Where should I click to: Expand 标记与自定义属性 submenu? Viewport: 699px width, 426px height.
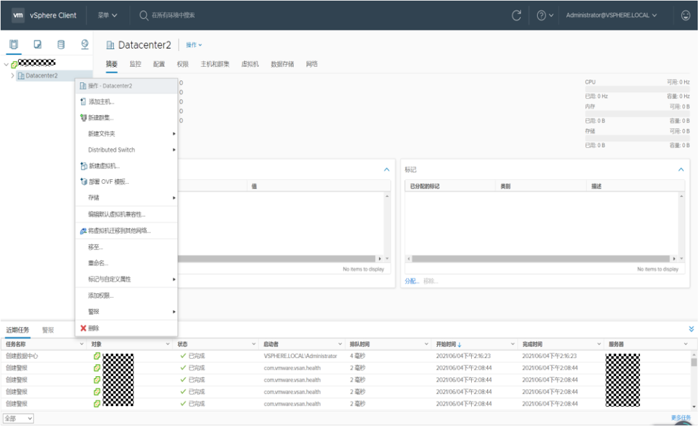[x=127, y=279]
